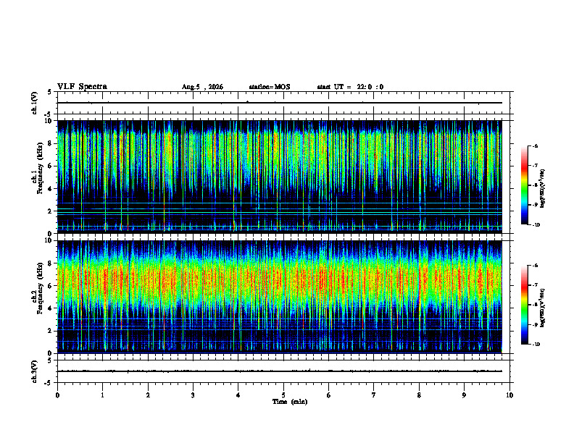
Task: Click time-axis tick label "10" at the far right
Action: click(509, 395)
